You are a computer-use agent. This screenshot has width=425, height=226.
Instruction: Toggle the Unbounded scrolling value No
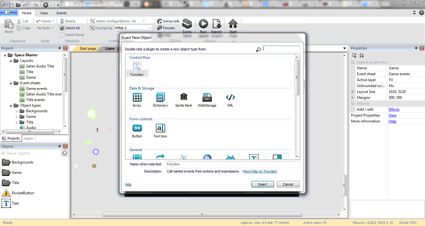tap(406, 86)
